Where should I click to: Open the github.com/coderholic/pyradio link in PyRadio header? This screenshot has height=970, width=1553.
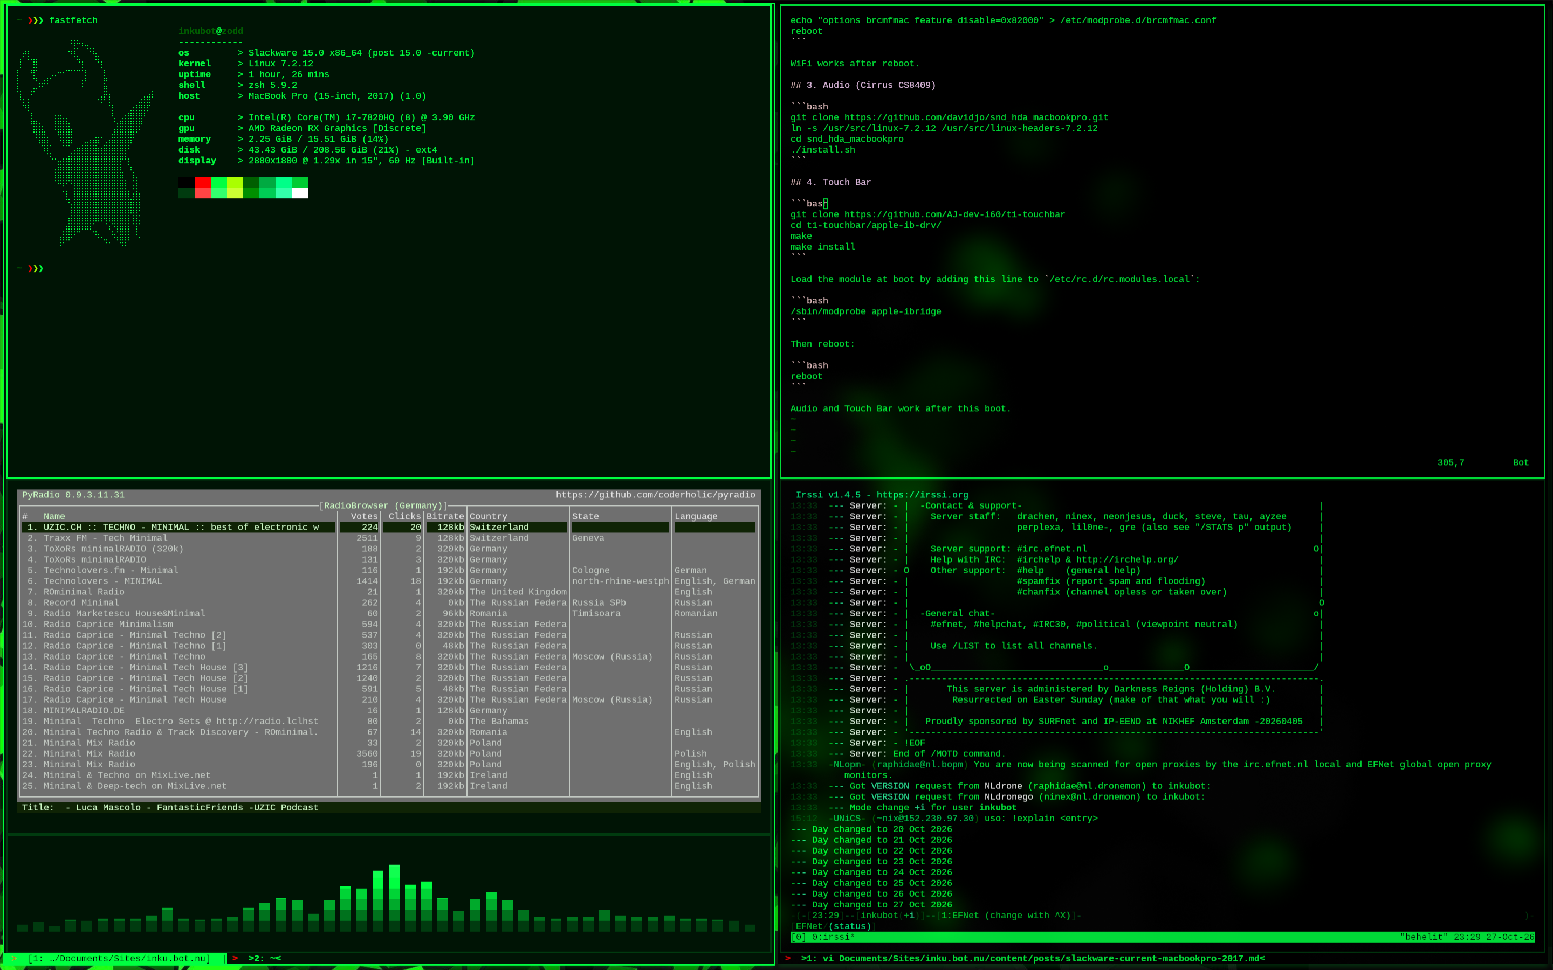(655, 495)
